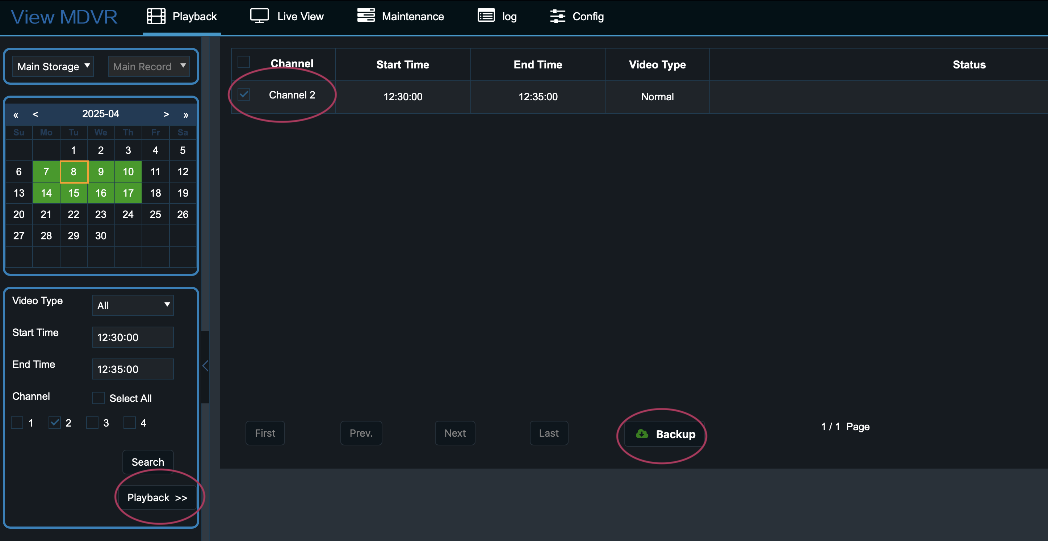
Task: Click the log list icon
Action: pos(486,16)
